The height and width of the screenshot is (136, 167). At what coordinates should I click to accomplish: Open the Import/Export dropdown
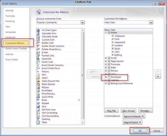coord(132,122)
